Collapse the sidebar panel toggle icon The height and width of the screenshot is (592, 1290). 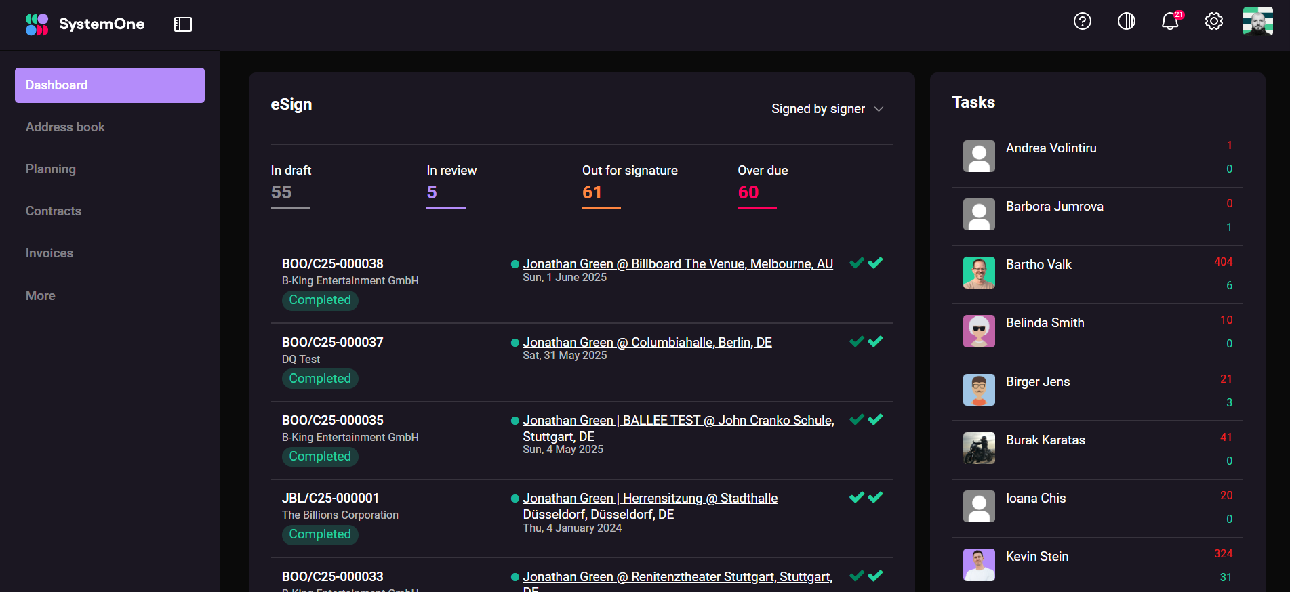(x=183, y=24)
